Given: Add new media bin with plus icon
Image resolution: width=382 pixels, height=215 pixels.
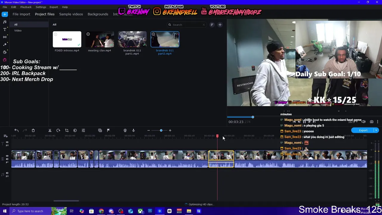Looking at the screenshot, I should pyautogui.click(x=220, y=25).
